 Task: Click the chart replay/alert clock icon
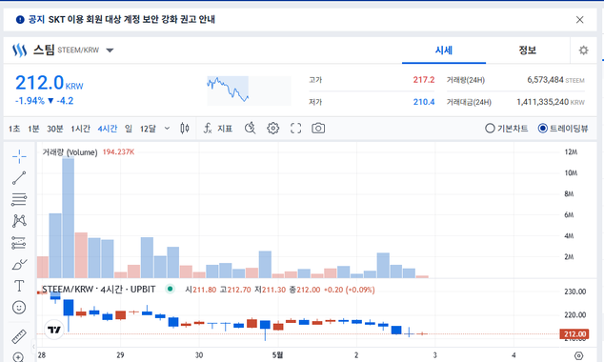tap(251, 128)
